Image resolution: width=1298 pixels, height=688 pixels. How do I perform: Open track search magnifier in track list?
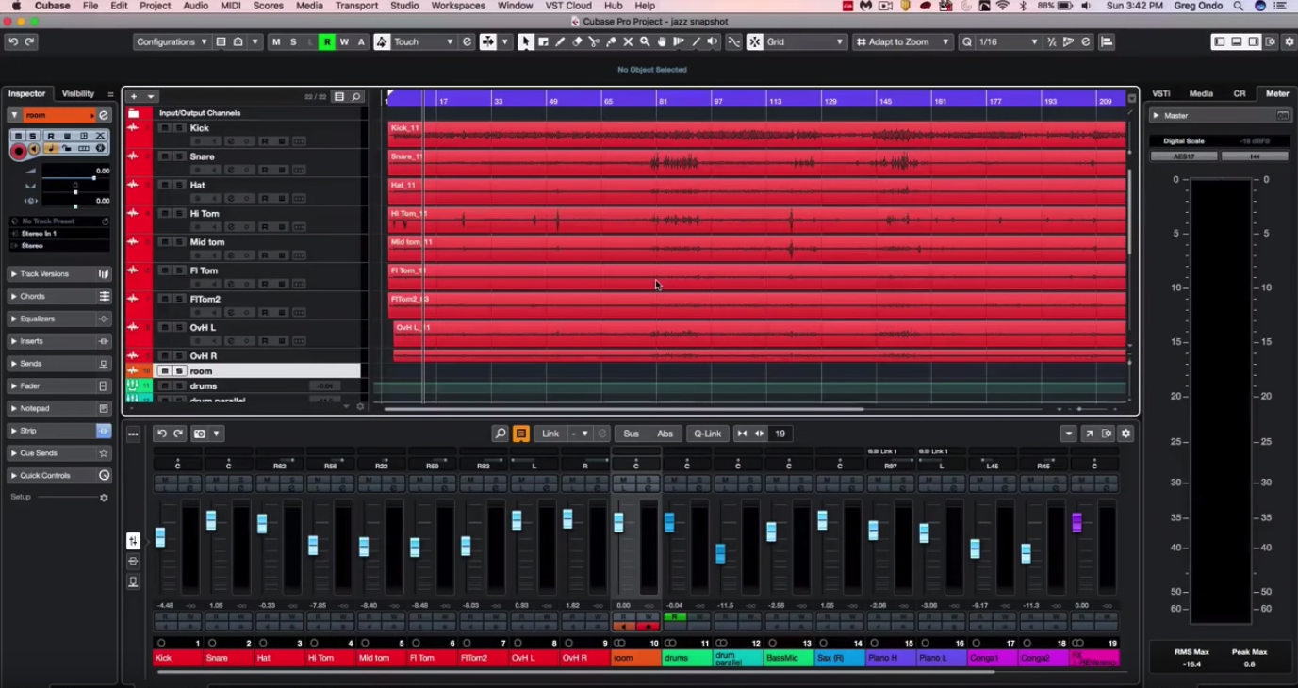[356, 97]
